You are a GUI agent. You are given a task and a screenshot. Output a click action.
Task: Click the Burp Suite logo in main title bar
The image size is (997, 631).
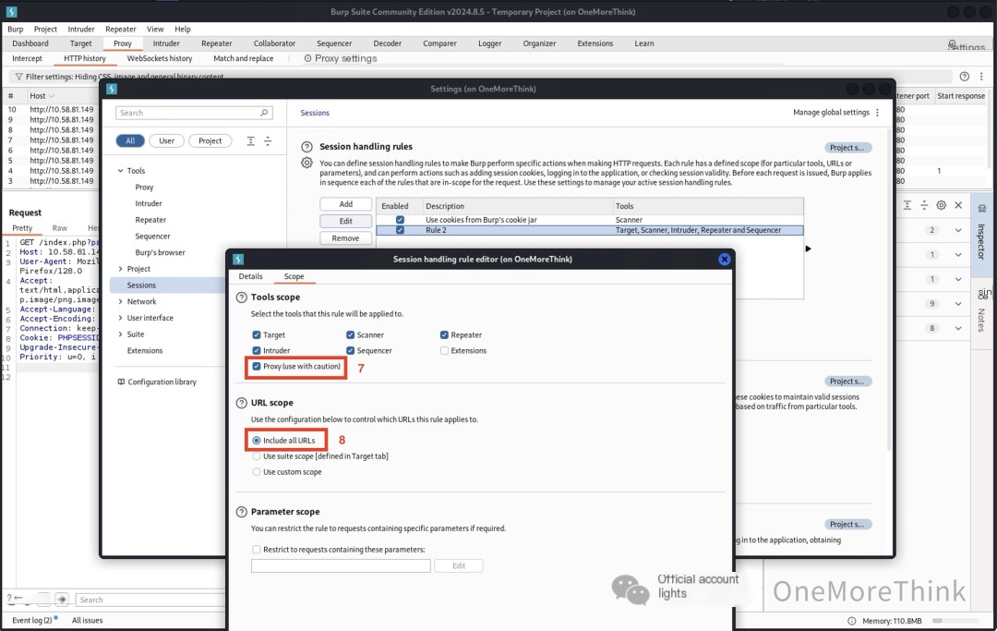tap(11, 11)
